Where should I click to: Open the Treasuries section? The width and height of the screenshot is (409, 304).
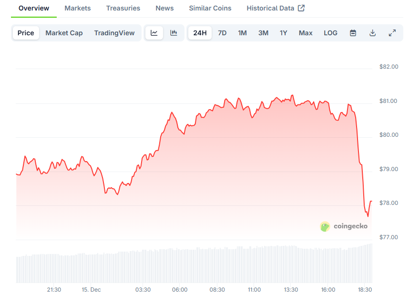[123, 8]
